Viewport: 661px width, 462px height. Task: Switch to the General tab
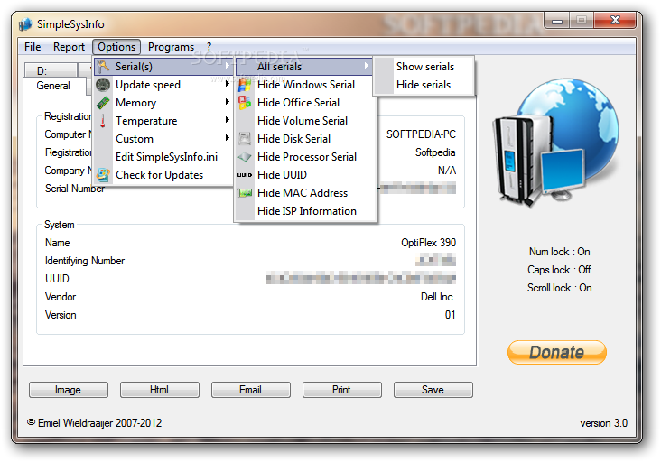[x=54, y=86]
